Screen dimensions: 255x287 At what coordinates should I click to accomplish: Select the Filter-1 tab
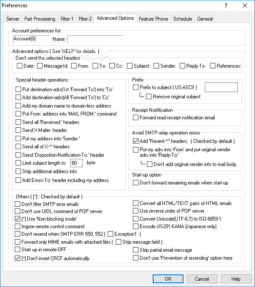(67, 19)
